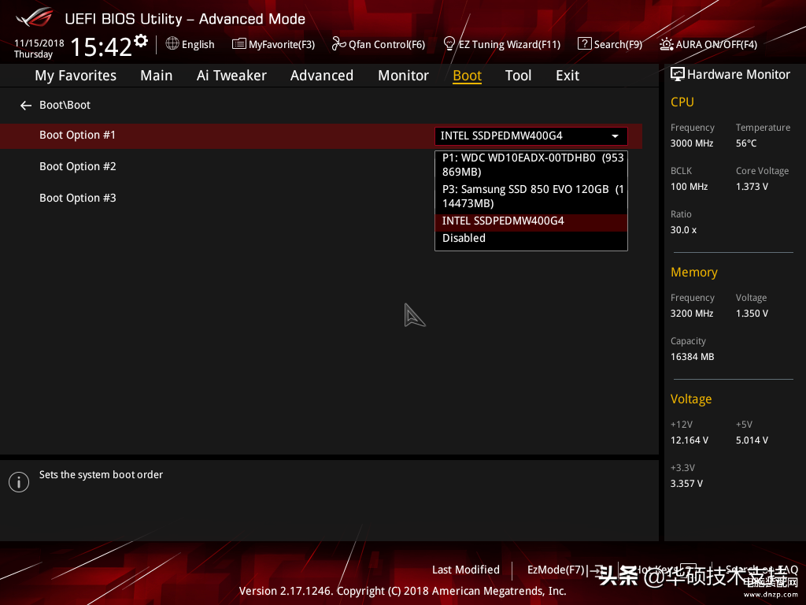Open the Ai Tweaker tab
Image resolution: width=806 pixels, height=605 pixels.
click(x=231, y=76)
